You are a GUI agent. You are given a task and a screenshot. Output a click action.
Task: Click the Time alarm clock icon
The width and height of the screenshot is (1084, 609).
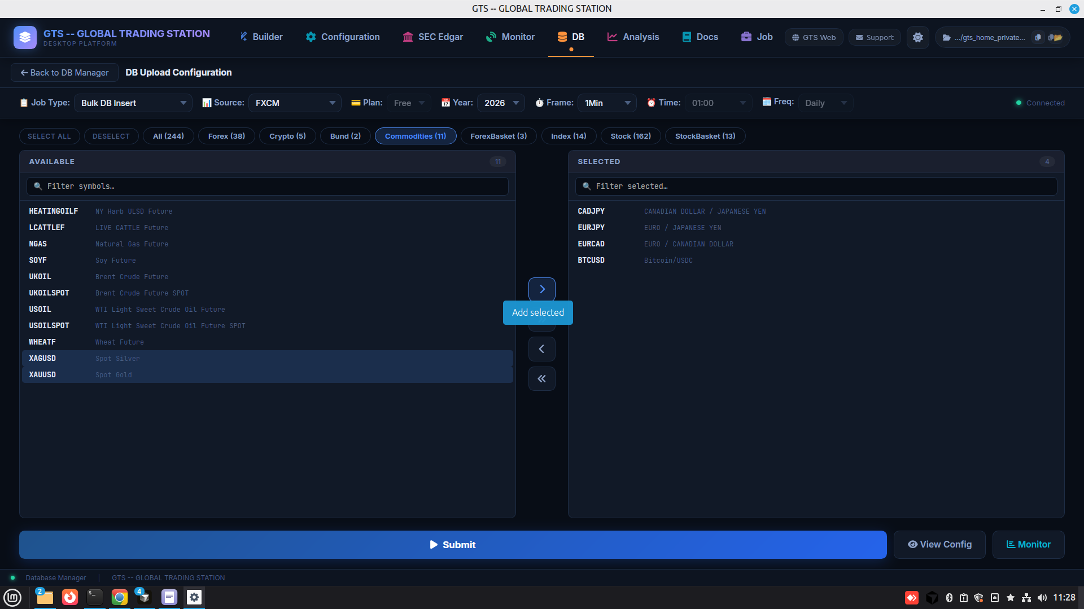[x=651, y=103]
